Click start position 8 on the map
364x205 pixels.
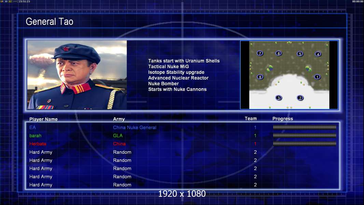pos(260,77)
